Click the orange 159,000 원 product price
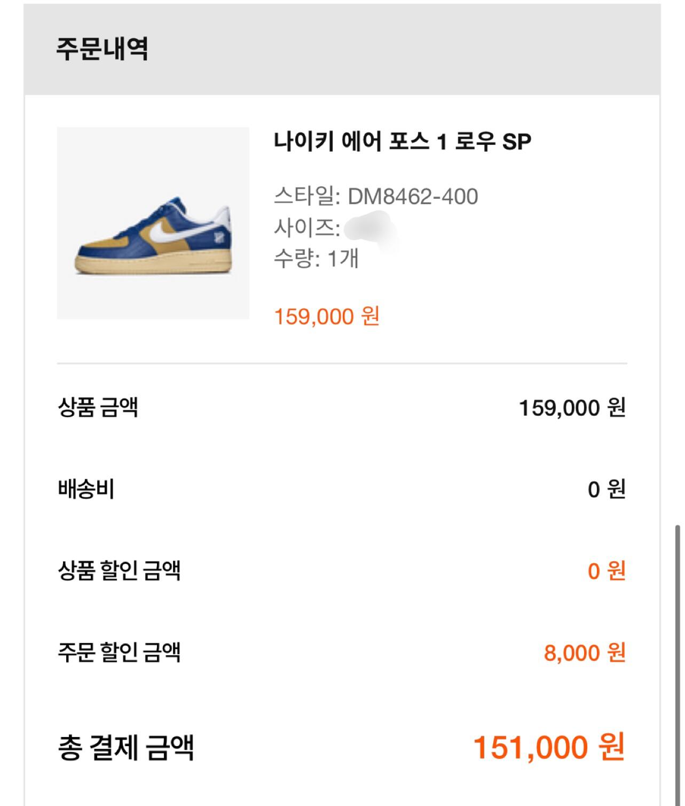 tap(327, 316)
